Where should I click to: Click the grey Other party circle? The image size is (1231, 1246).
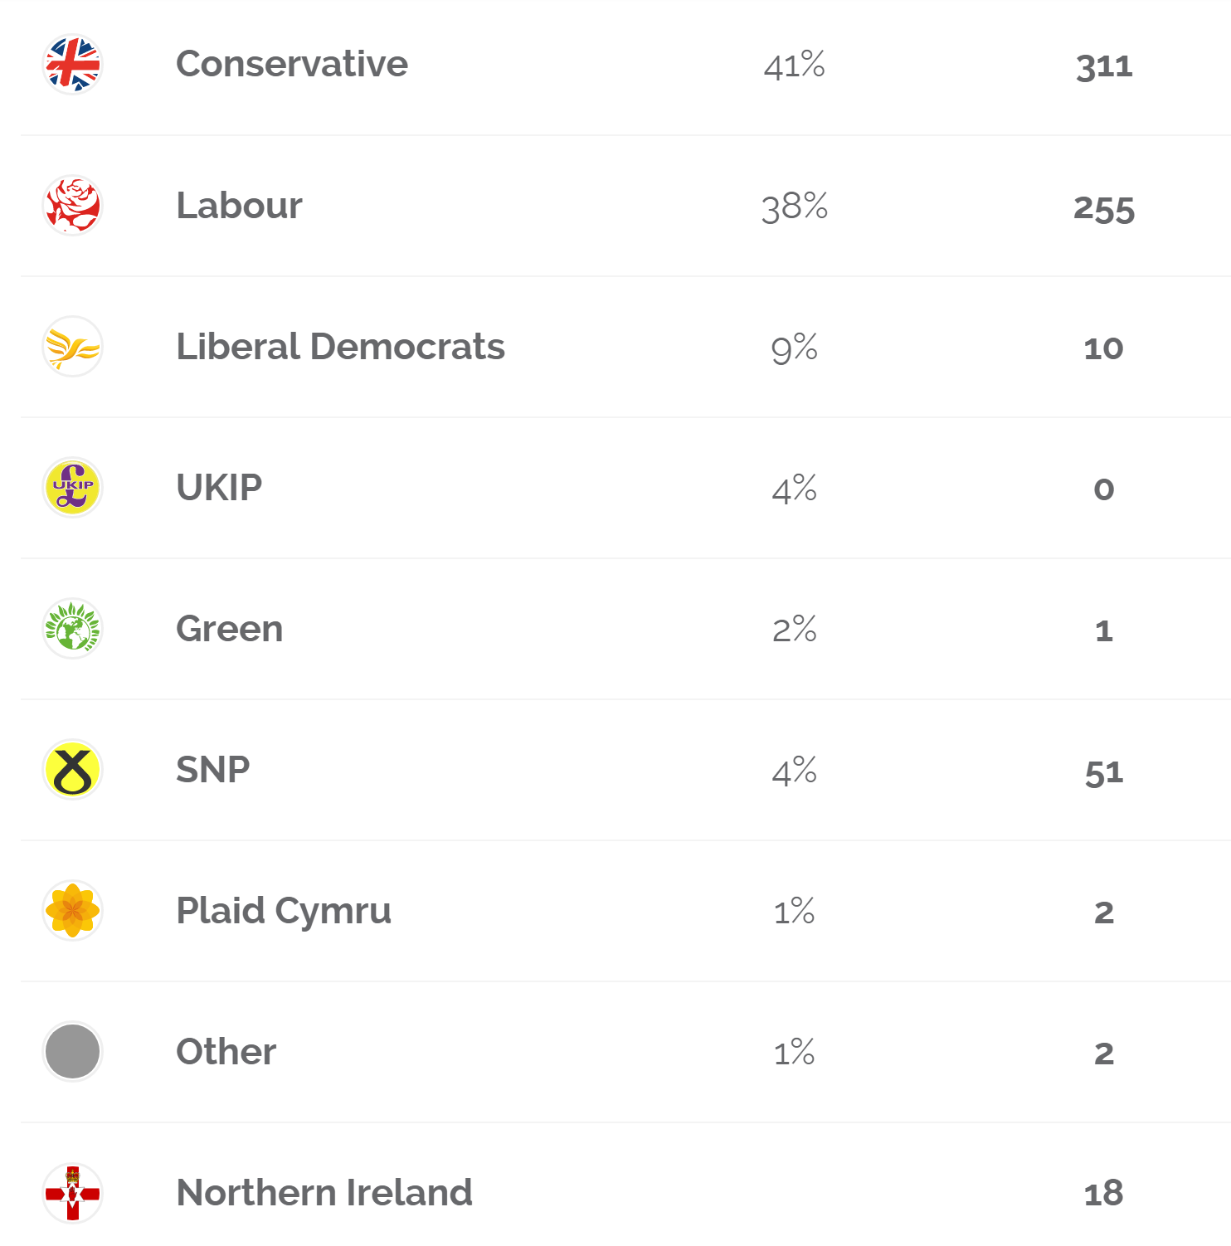[73, 1052]
